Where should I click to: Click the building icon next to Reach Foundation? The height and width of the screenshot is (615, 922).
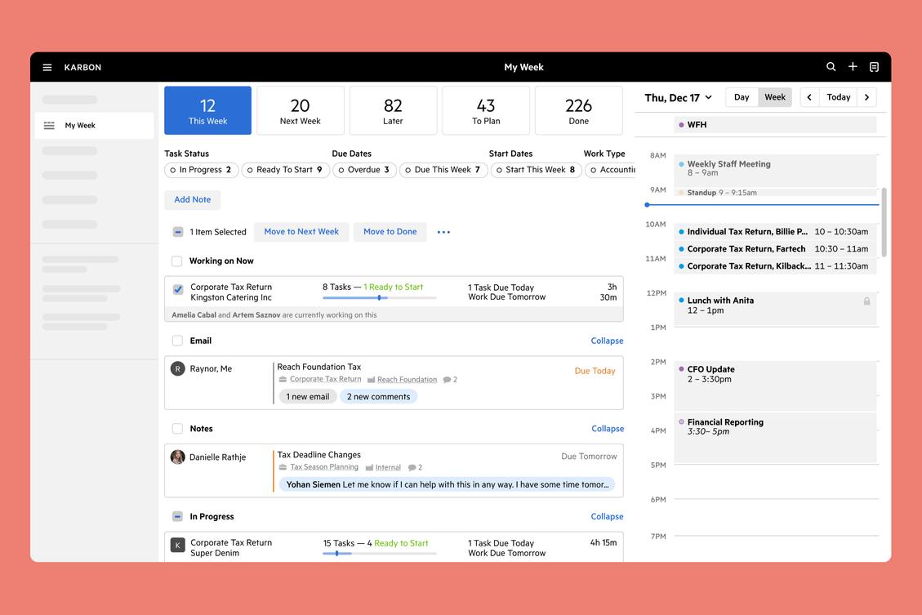[371, 380]
